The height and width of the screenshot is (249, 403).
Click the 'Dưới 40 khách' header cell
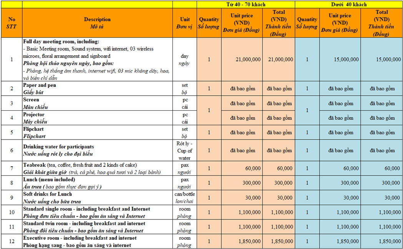349,4
